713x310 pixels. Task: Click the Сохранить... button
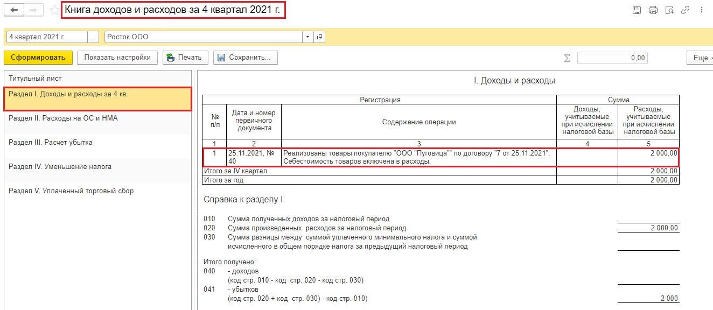point(246,58)
